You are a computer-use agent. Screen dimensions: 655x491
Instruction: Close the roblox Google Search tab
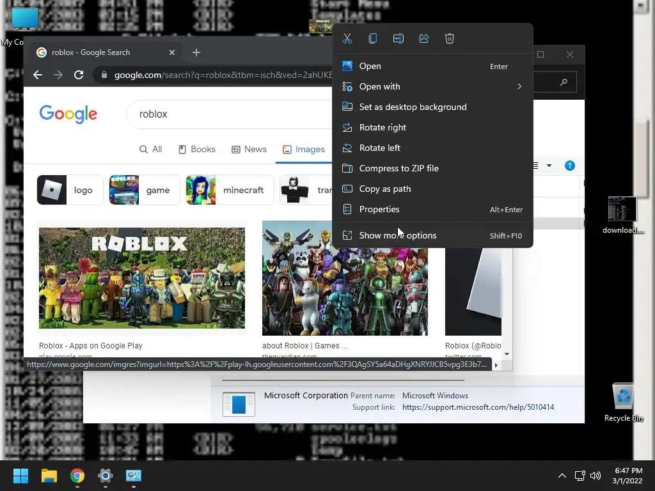171,52
